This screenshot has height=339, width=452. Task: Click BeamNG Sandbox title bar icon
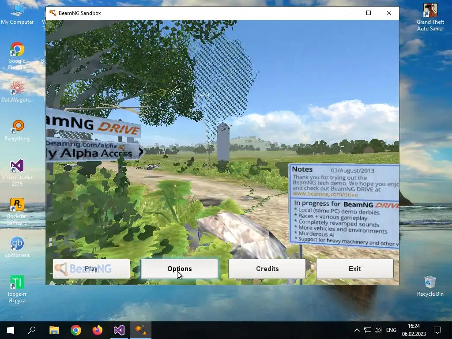[x=53, y=13]
